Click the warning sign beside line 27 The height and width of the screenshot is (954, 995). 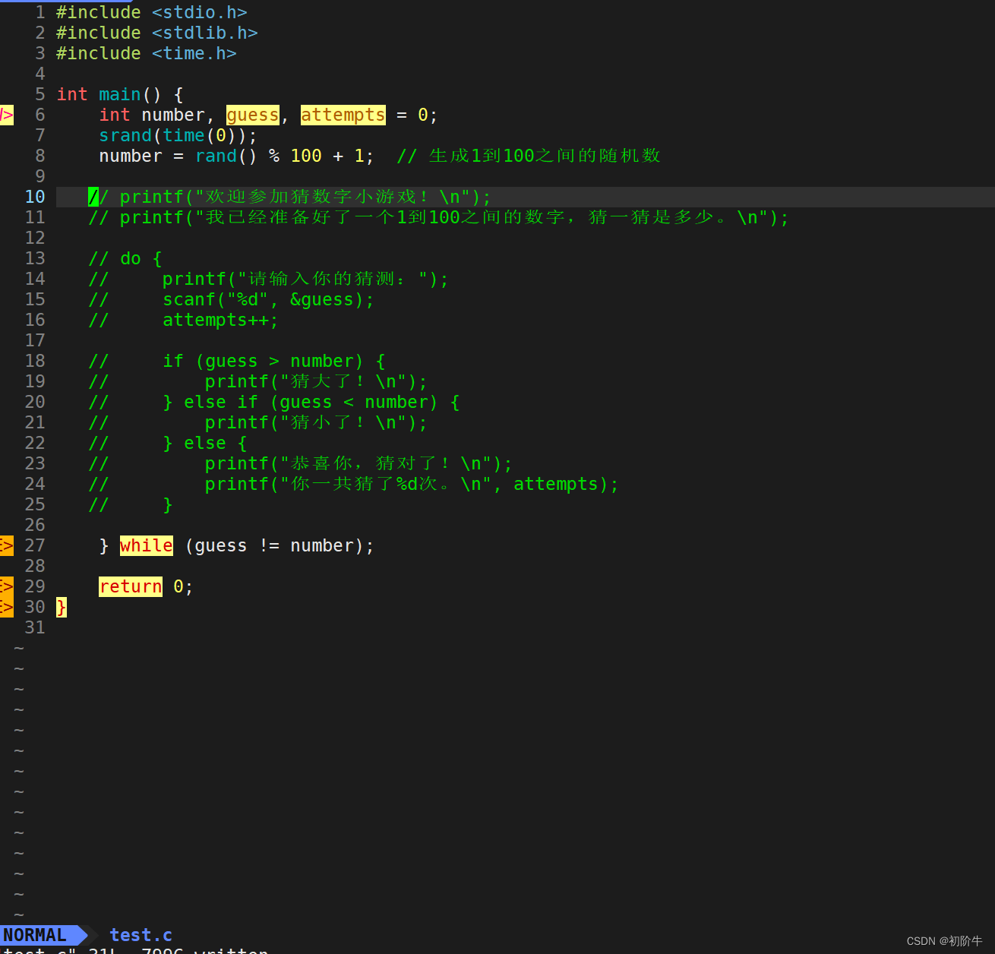click(7, 546)
